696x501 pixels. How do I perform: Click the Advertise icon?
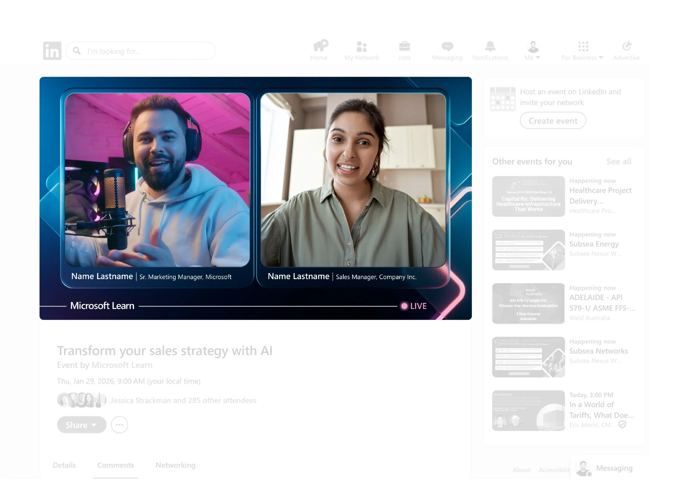[626, 46]
